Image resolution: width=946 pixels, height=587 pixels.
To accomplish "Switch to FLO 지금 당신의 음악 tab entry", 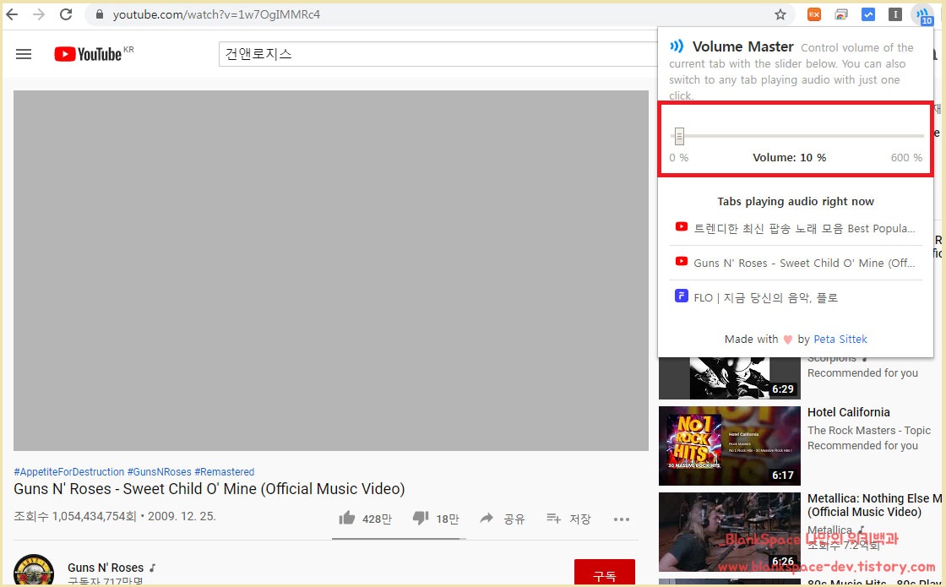I will 796,296.
